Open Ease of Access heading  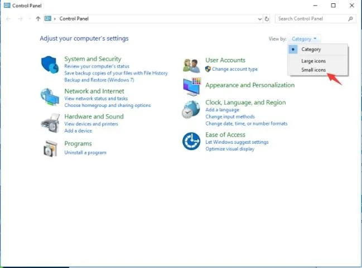[225, 135]
